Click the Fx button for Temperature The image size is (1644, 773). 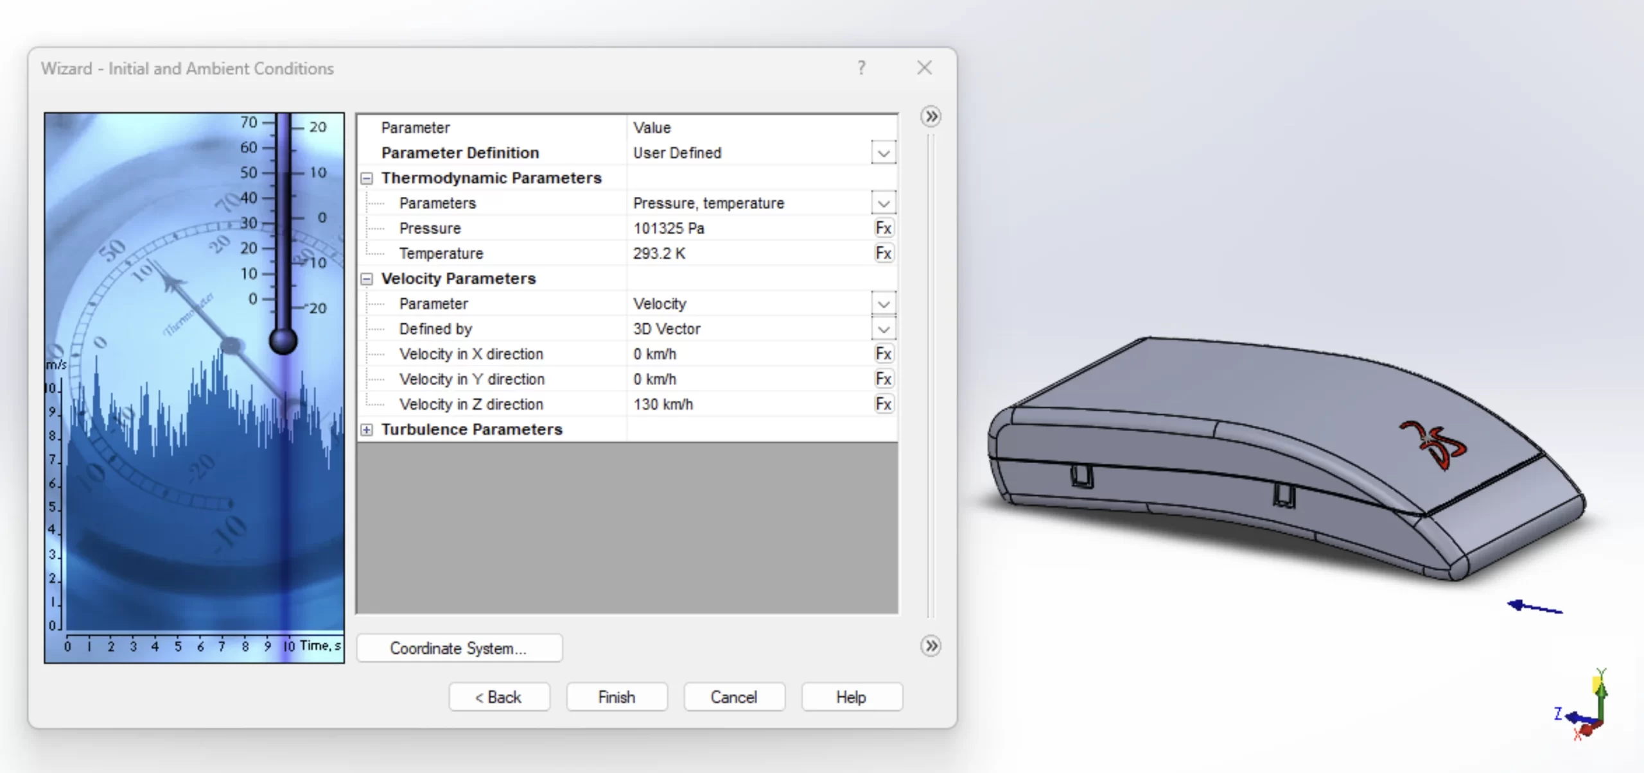coord(883,253)
